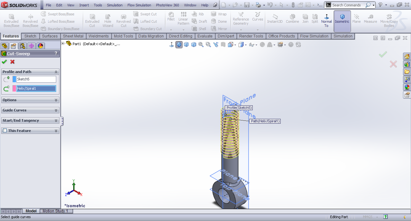Pick the Fillet tool
This screenshot has width=411, height=221.
click(x=171, y=17)
